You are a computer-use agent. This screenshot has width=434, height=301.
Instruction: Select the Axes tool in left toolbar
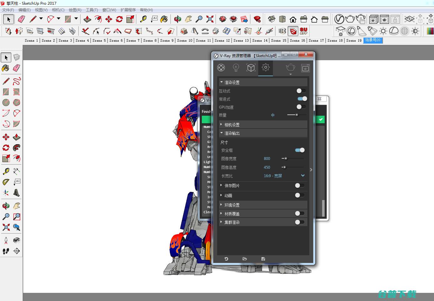[6, 193]
